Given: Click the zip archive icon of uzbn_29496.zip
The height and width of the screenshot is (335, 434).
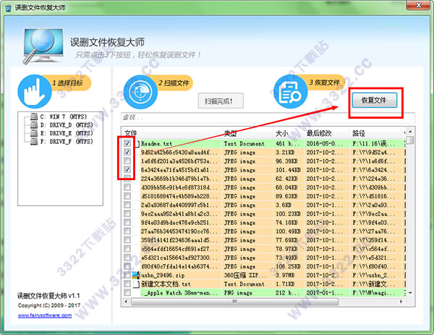Looking at the screenshot, I should pyautogui.click(x=136, y=275).
